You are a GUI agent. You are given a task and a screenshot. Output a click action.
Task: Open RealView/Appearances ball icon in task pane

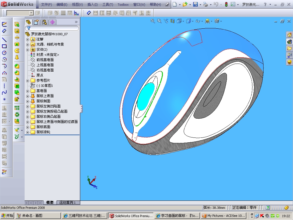pos(289,62)
